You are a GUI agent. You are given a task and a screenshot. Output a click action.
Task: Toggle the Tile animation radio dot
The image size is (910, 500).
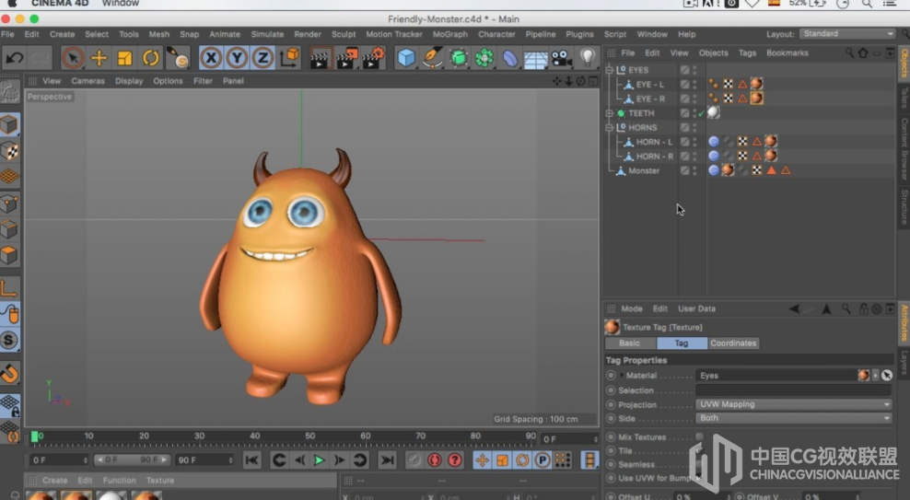click(x=611, y=450)
